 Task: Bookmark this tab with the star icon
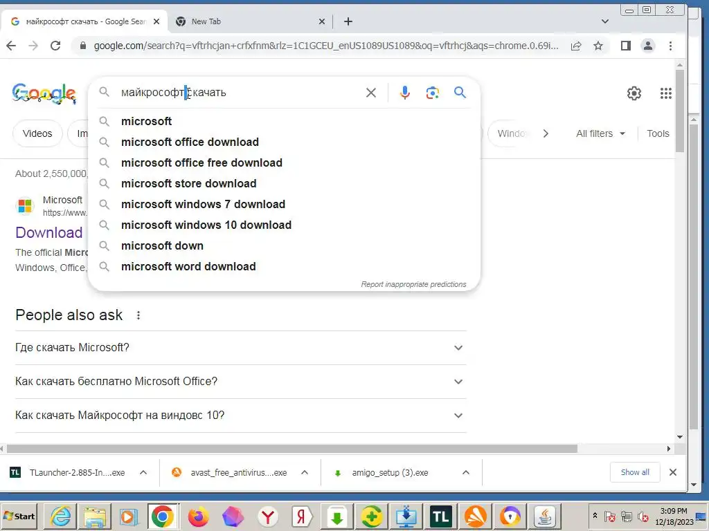coord(598,46)
